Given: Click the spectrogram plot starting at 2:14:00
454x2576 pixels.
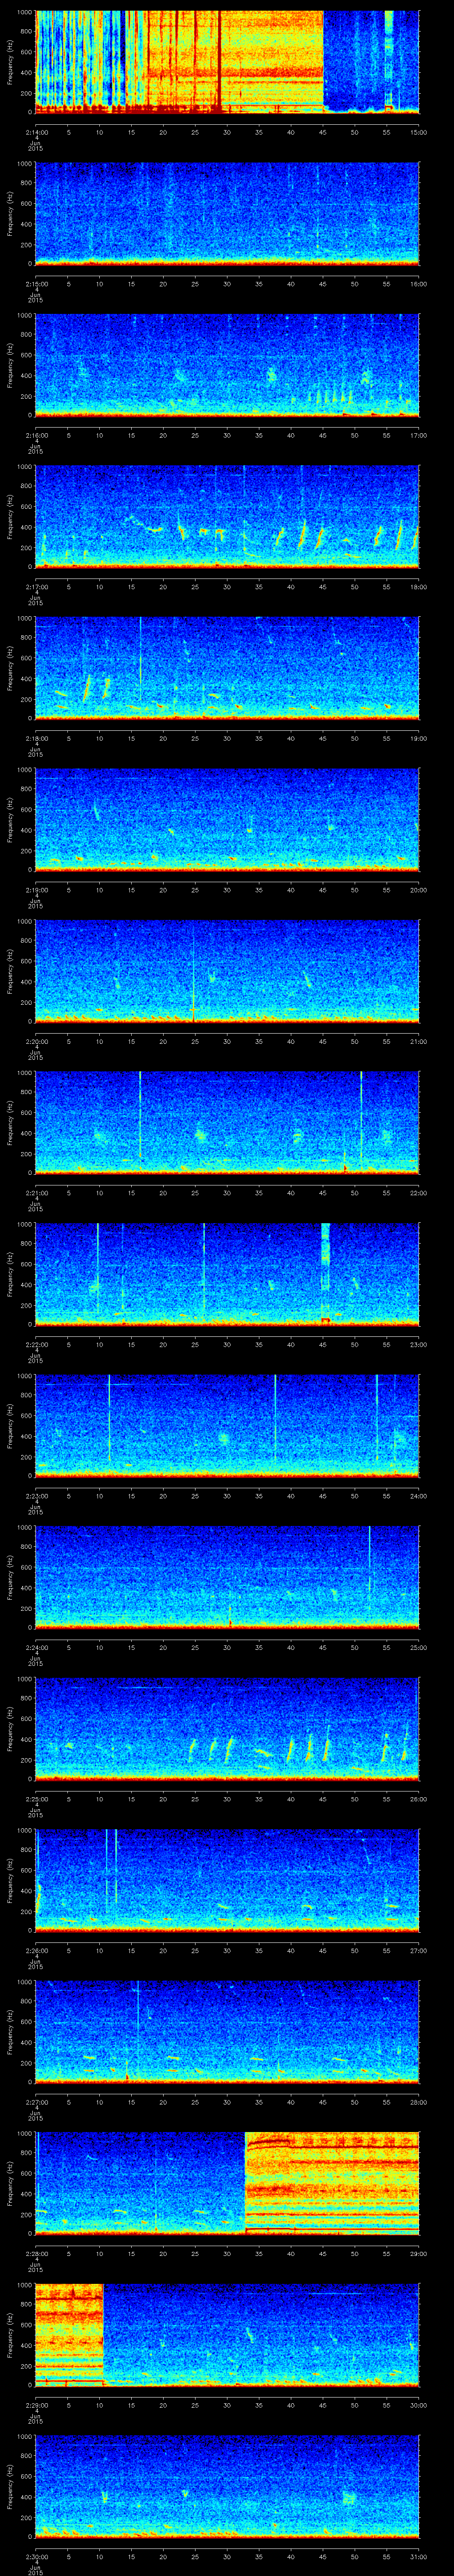Looking at the screenshot, I should (227, 62).
